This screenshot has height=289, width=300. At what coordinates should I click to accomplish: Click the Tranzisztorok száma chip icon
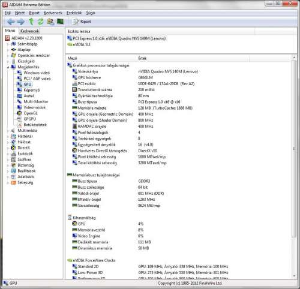(74, 89)
